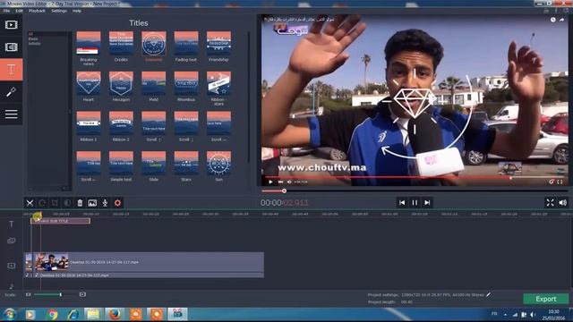Open the Help menu

(x=77, y=11)
